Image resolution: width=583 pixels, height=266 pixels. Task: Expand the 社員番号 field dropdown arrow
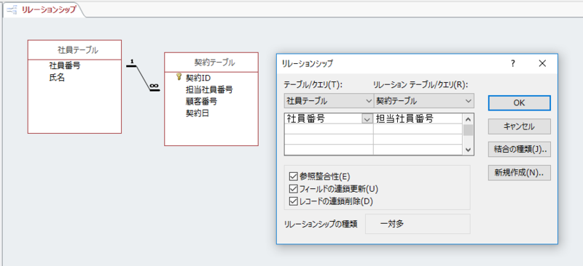[367, 119]
